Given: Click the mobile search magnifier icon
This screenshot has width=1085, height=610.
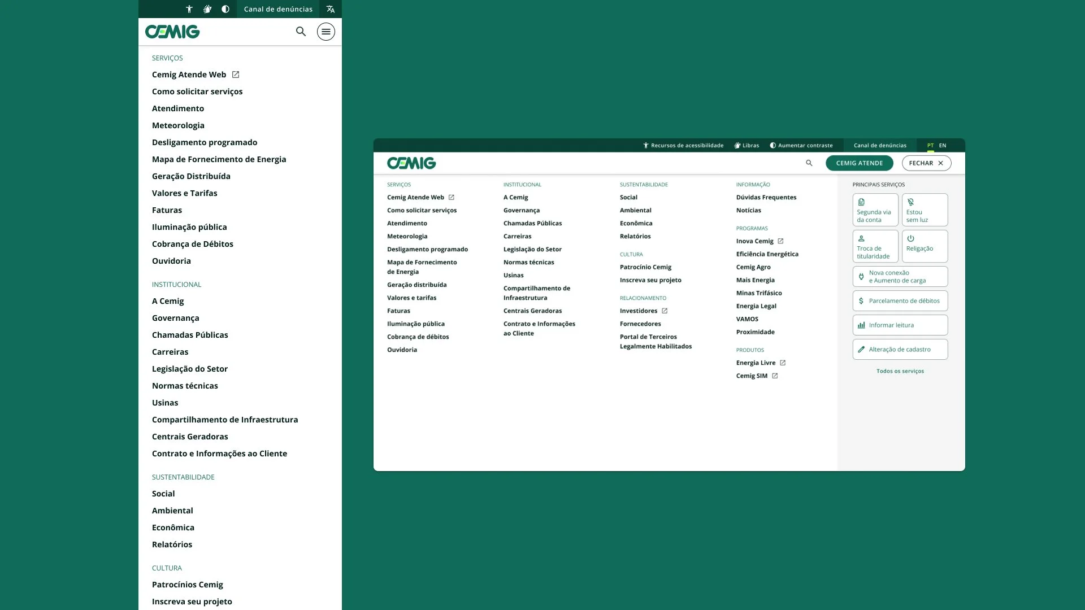Looking at the screenshot, I should pyautogui.click(x=301, y=32).
